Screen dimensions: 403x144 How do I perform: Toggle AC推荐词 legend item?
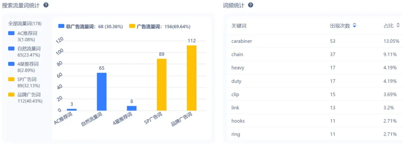(24, 36)
